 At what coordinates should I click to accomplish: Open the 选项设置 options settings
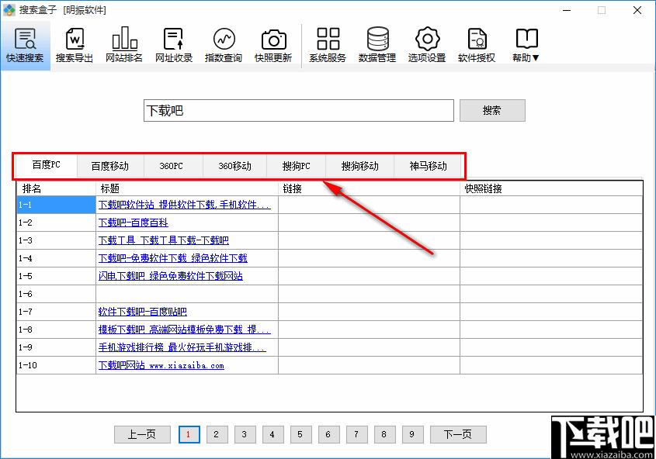(x=427, y=46)
